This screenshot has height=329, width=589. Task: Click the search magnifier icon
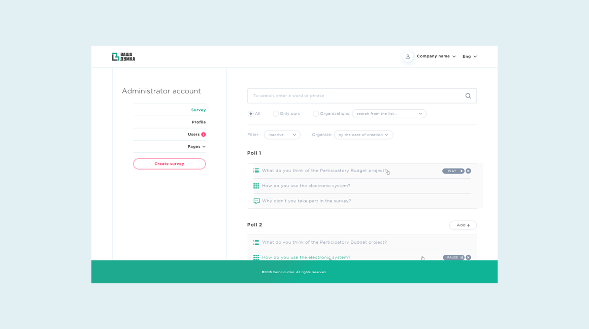click(x=468, y=96)
